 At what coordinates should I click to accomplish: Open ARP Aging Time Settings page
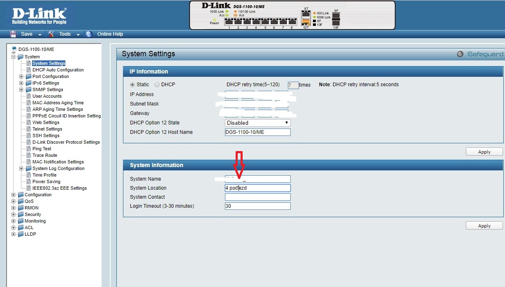click(58, 109)
